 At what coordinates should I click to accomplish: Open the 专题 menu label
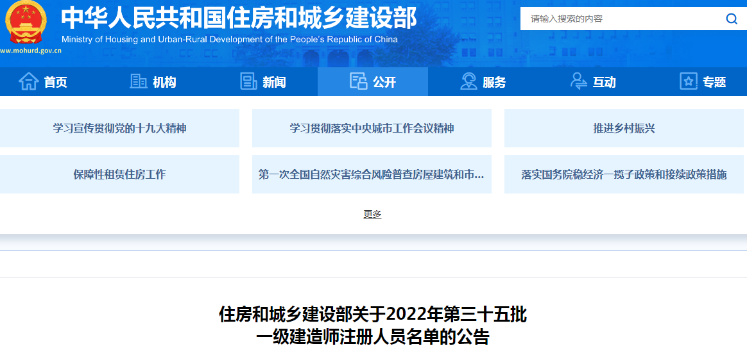[x=714, y=83]
